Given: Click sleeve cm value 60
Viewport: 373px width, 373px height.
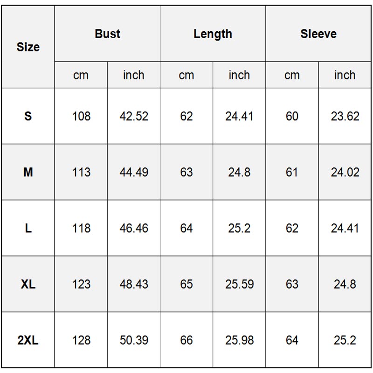Looking at the screenshot, I should [x=292, y=116].
